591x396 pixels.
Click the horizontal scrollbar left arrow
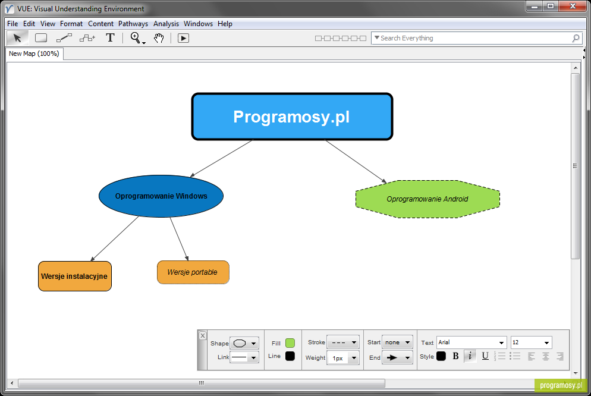pyautogui.click(x=12, y=383)
